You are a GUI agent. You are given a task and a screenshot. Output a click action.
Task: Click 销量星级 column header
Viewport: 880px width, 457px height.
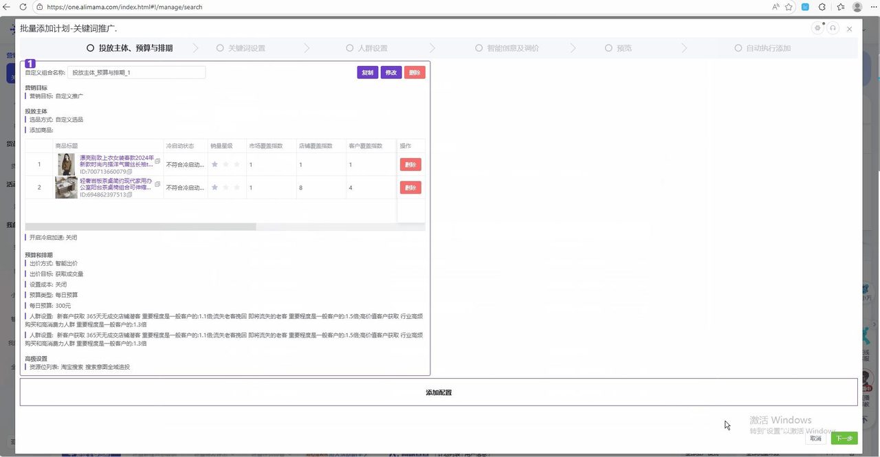coord(222,146)
